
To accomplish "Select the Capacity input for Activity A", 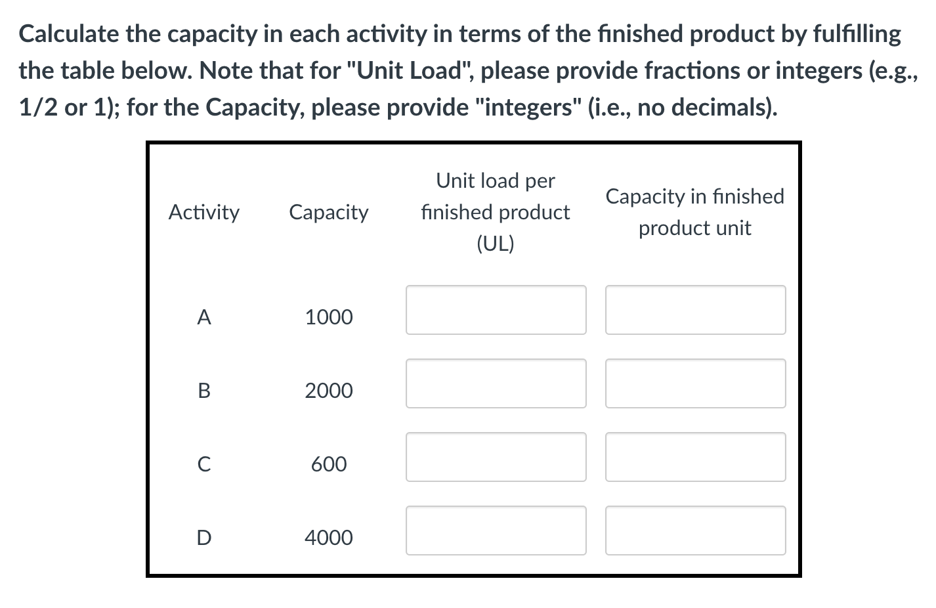I will (695, 310).
